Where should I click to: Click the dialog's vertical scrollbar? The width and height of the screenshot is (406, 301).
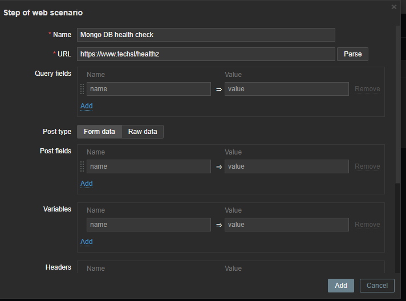[397, 103]
